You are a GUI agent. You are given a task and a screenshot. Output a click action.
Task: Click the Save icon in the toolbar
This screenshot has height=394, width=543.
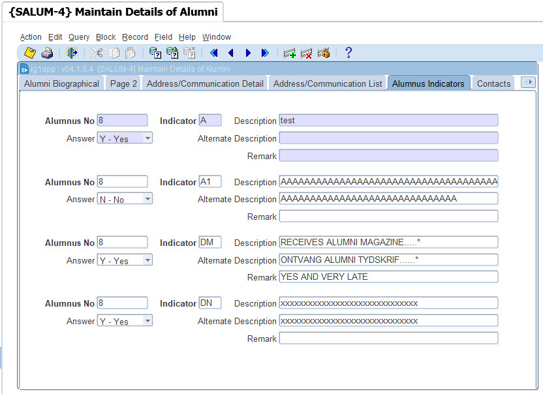pyautogui.click(x=30, y=53)
